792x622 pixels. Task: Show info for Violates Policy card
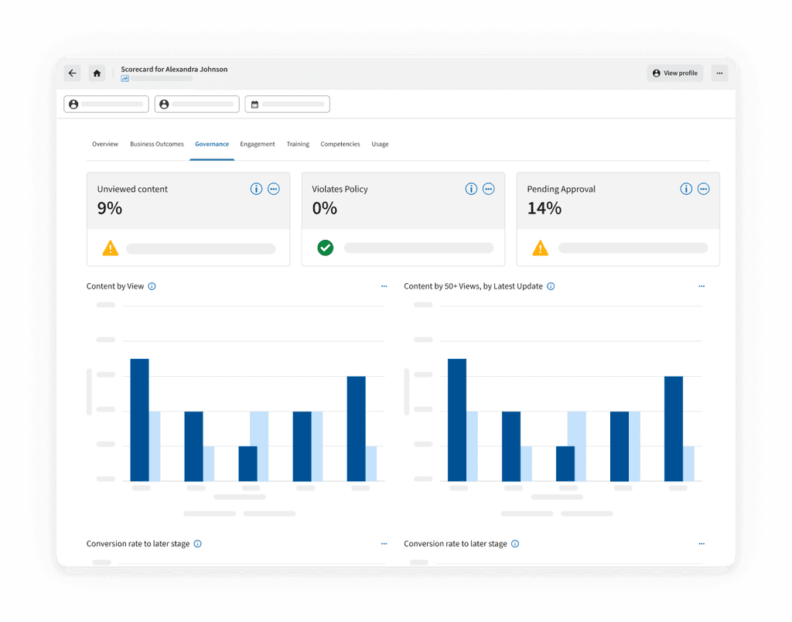pos(471,189)
